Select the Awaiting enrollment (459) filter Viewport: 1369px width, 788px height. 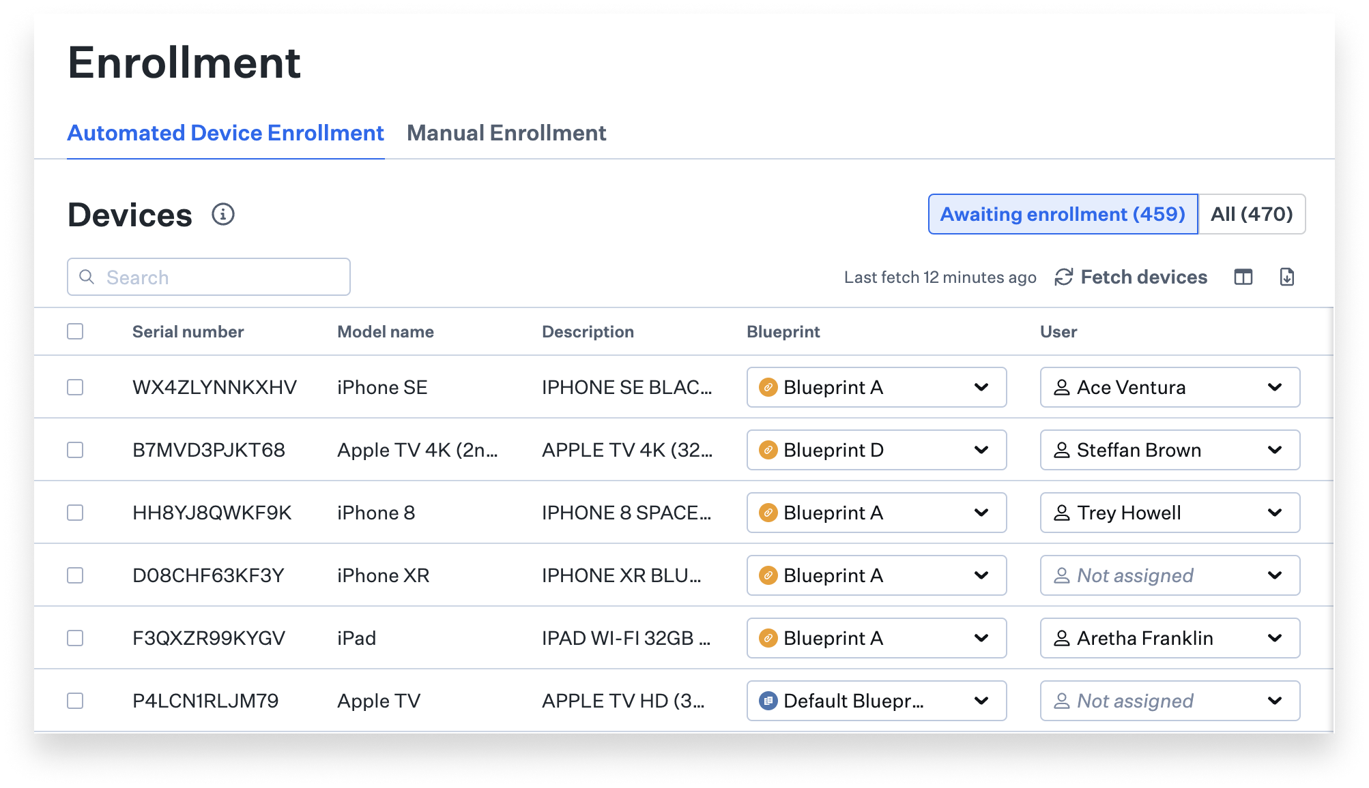(x=1063, y=214)
